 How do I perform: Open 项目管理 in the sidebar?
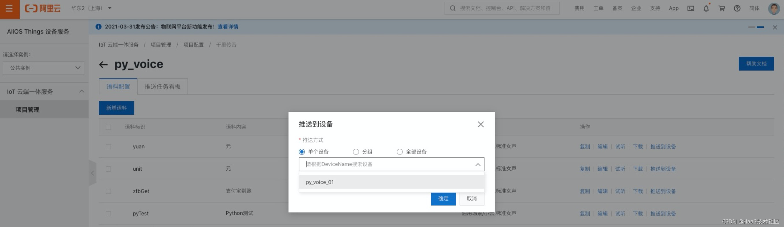44,109
